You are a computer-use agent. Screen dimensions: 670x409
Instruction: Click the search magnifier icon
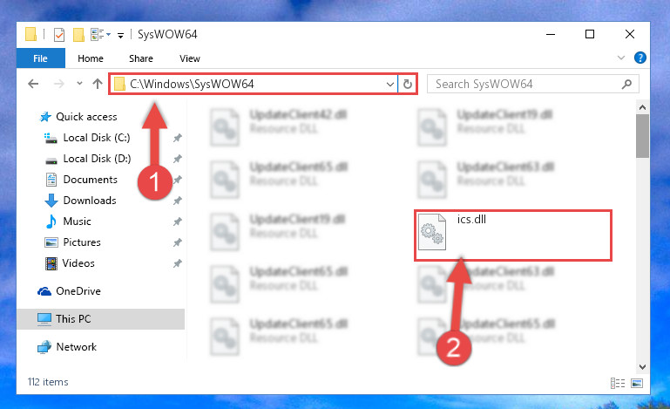pyautogui.click(x=626, y=84)
